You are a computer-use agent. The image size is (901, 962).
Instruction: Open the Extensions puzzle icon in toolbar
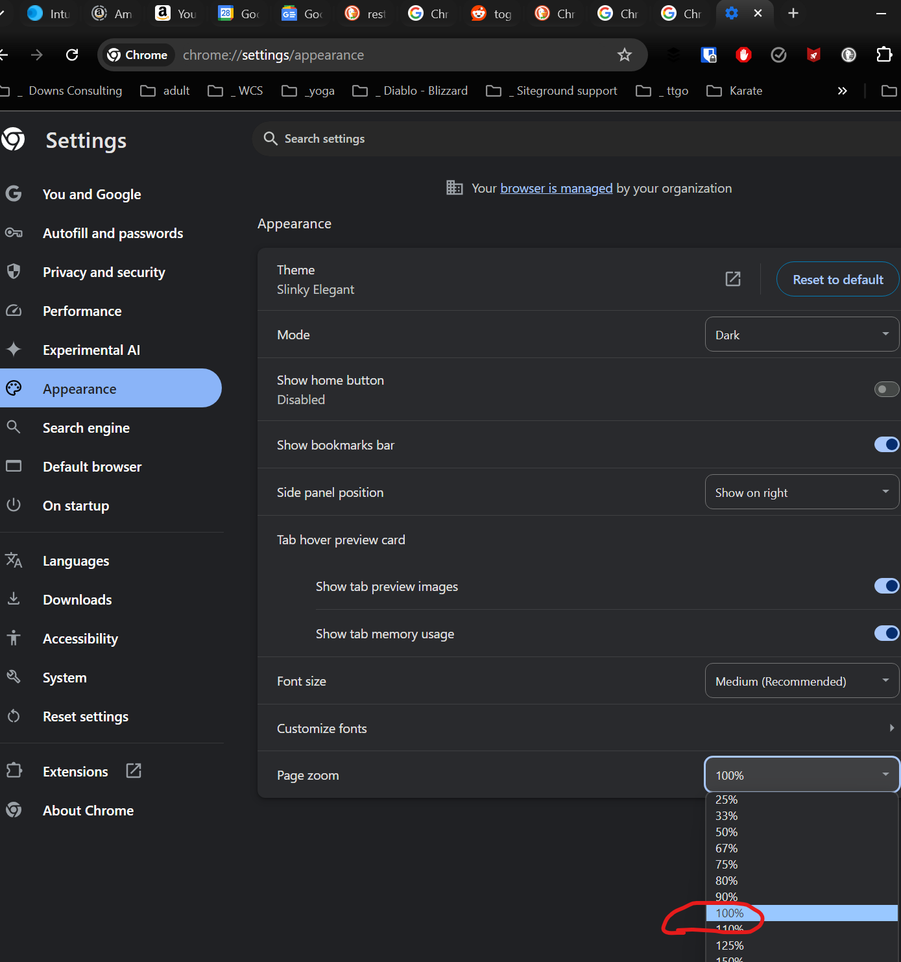883,55
